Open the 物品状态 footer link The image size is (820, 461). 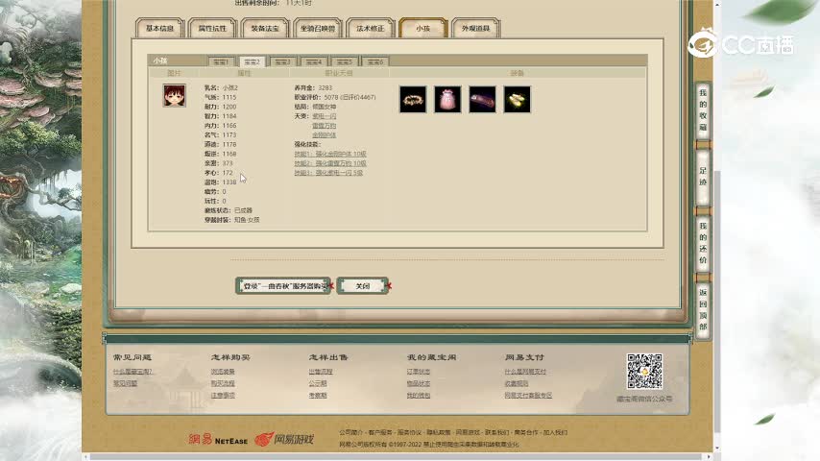(419, 383)
